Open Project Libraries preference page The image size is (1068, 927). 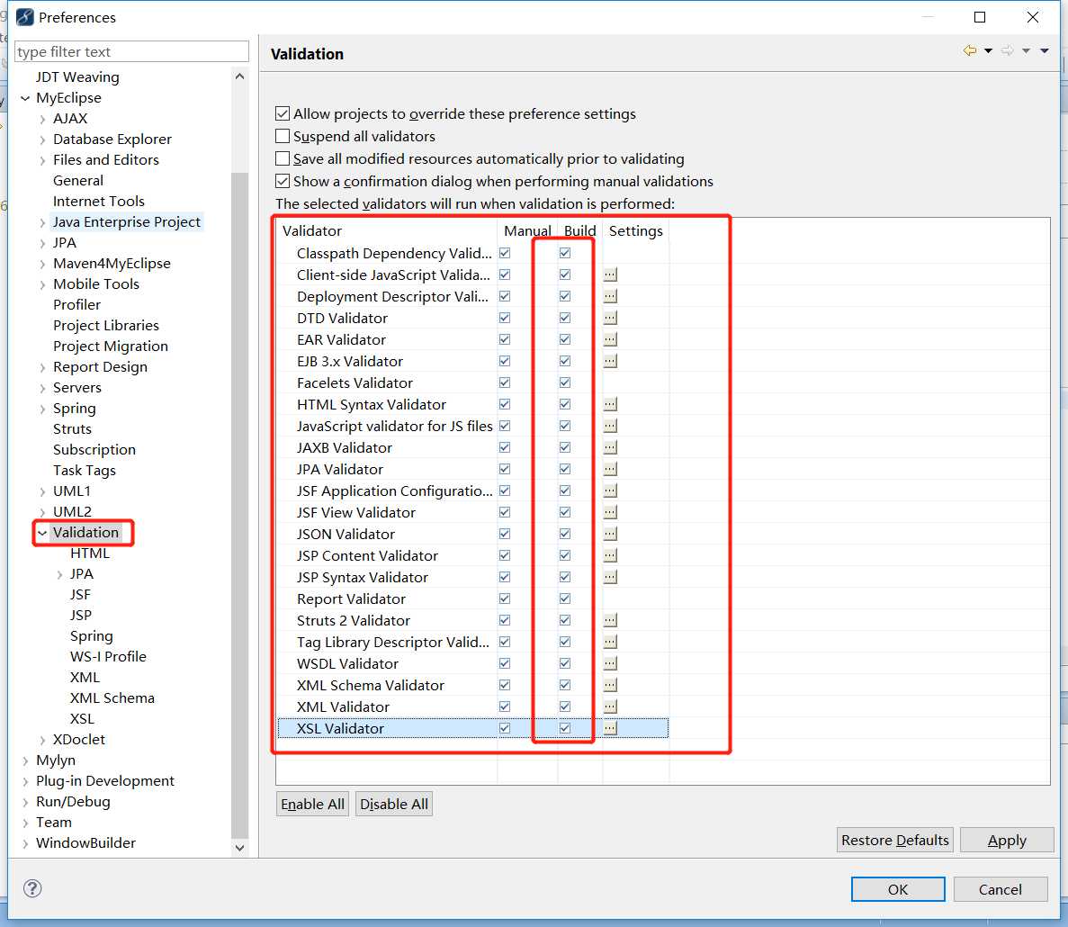click(x=105, y=326)
